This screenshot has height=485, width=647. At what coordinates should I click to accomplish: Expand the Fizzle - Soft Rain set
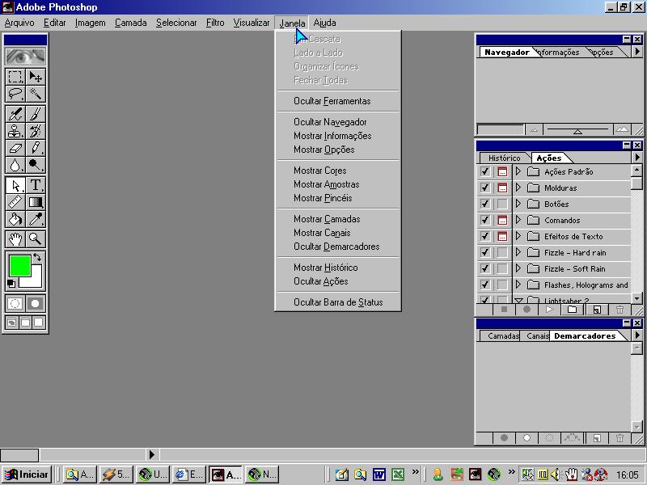518,268
